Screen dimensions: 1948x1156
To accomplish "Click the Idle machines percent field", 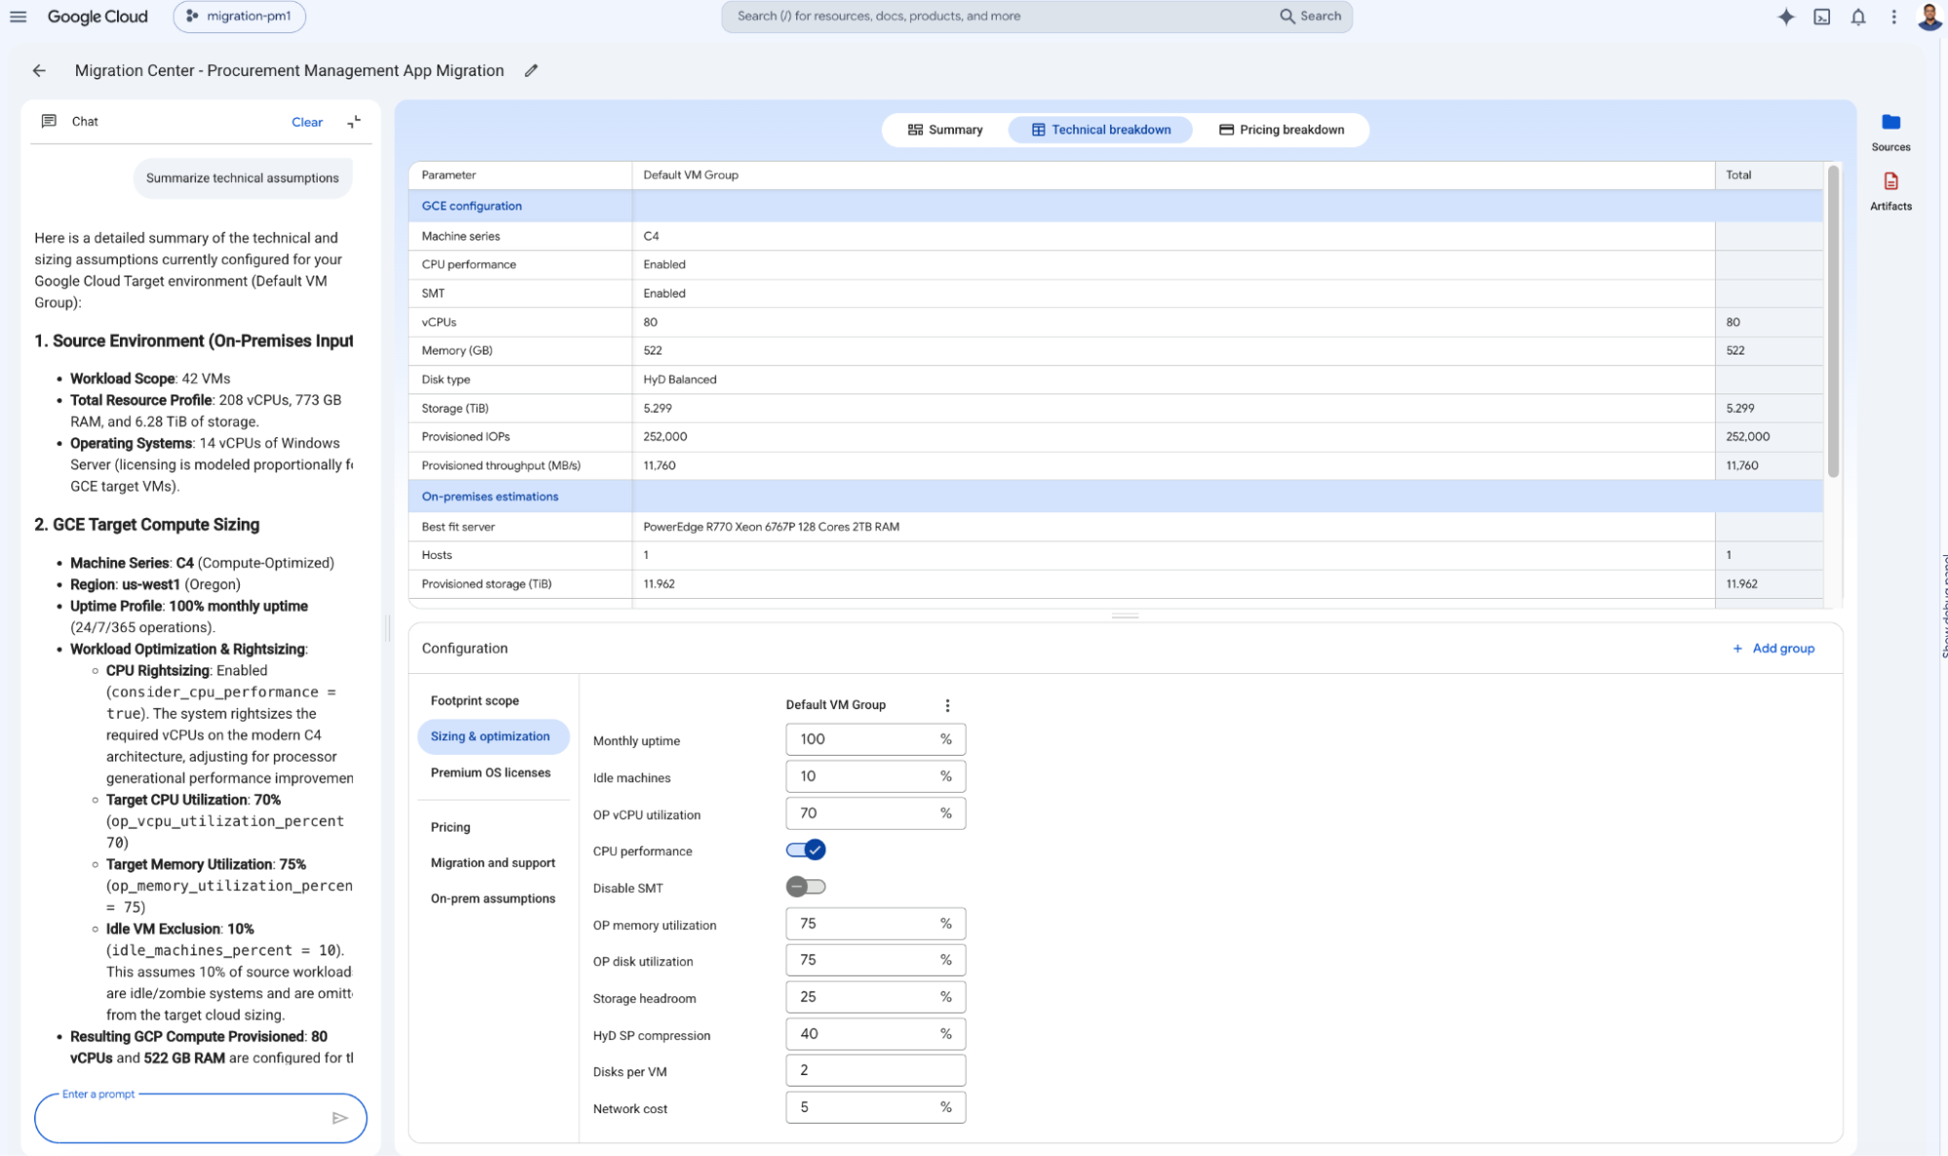I will point(875,776).
